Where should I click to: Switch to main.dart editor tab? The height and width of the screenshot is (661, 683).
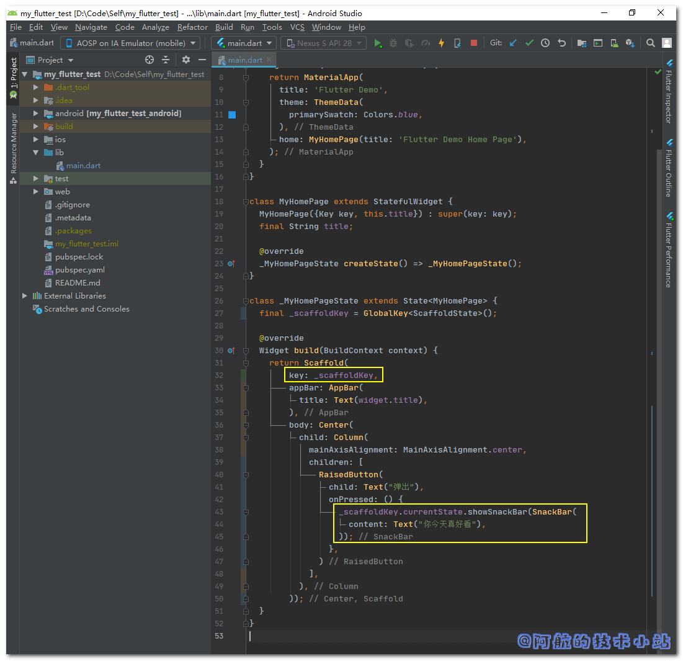pos(244,60)
